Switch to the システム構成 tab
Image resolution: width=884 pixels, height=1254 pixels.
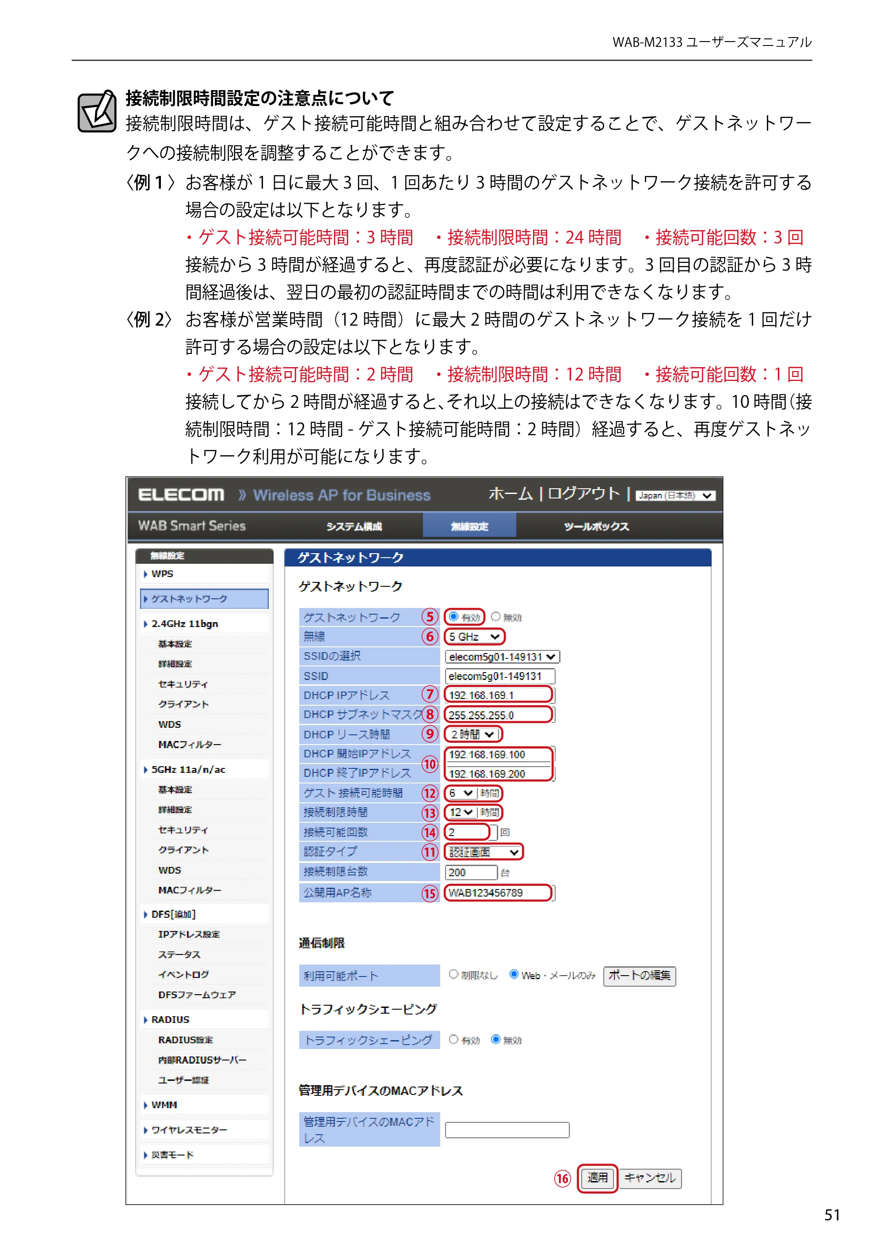click(354, 527)
